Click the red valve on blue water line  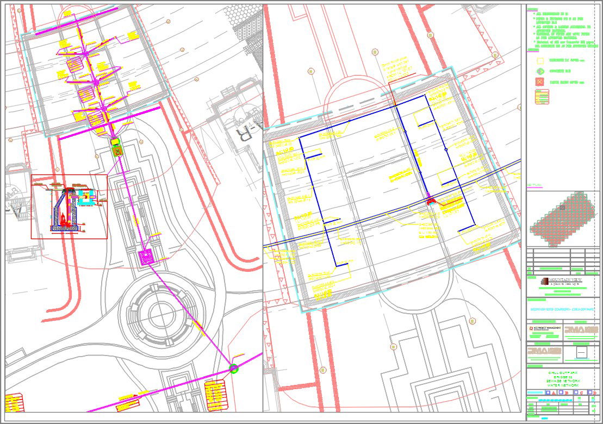[432, 201]
